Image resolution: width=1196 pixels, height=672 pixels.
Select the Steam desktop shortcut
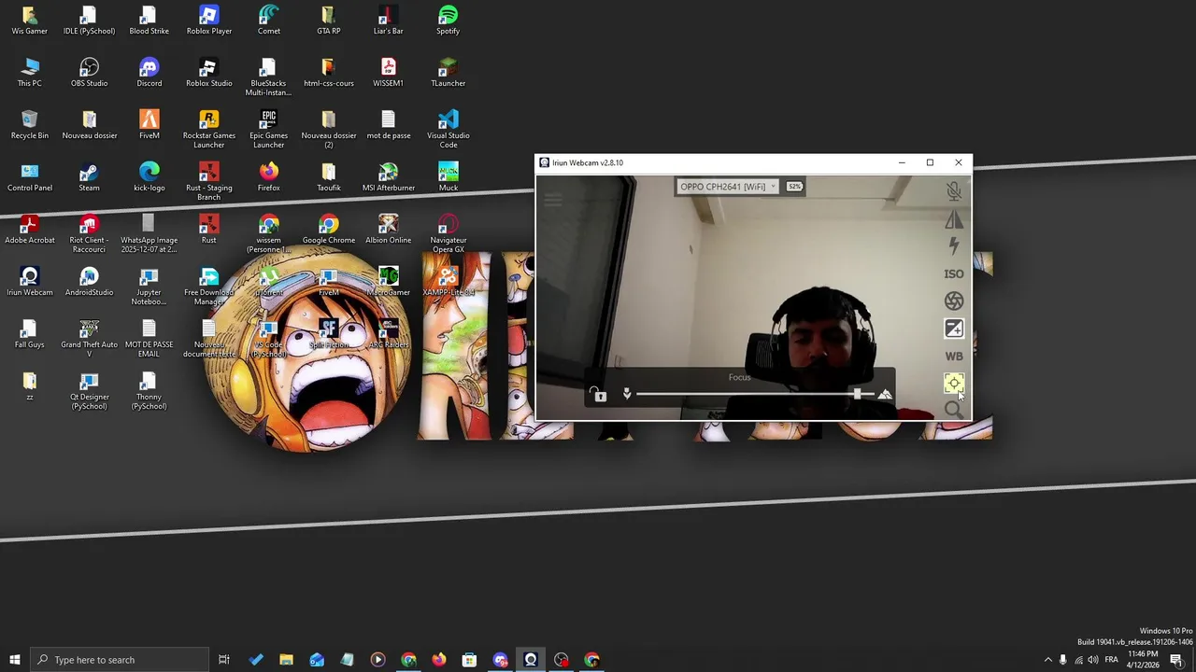[89, 177]
